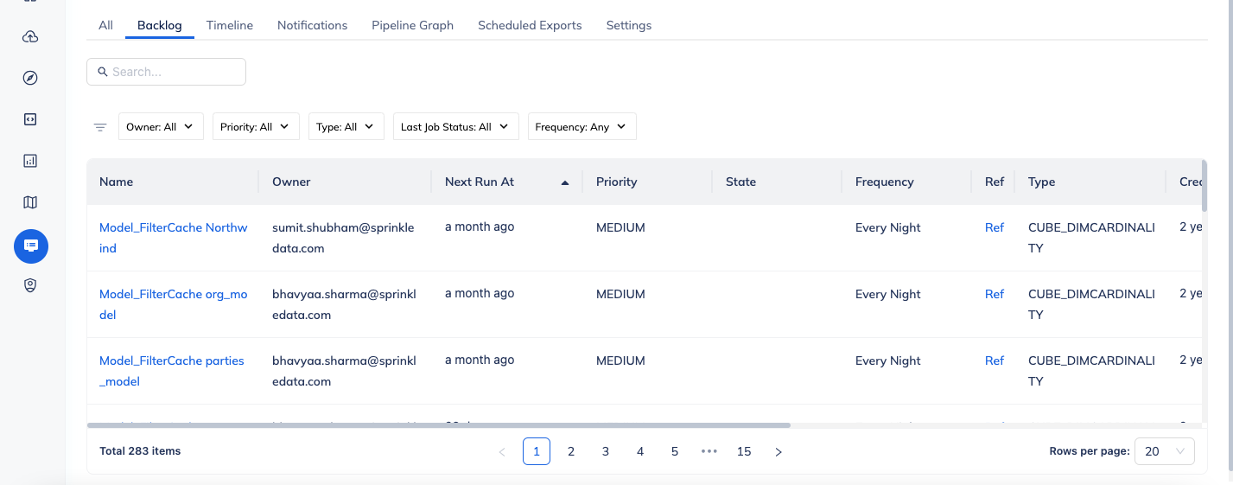Open the Frequency: Any dropdown

(582, 126)
